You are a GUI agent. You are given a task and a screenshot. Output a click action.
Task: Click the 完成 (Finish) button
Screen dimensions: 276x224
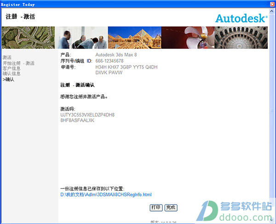tap(171, 207)
